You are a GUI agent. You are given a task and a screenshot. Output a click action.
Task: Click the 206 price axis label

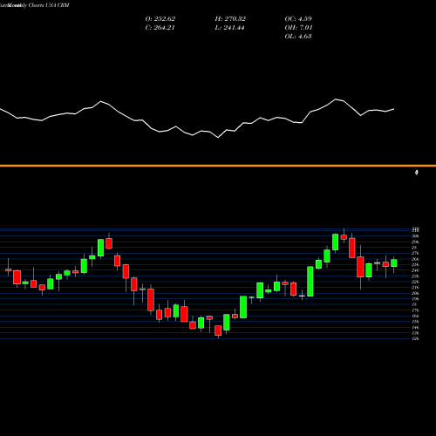pyautogui.click(x=415, y=293)
